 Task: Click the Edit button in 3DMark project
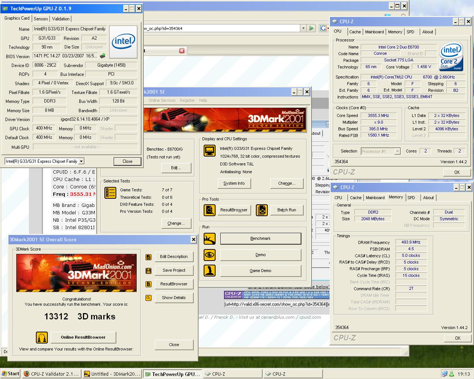coord(176,168)
